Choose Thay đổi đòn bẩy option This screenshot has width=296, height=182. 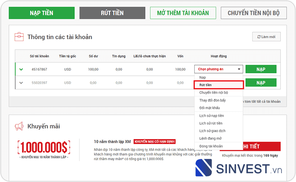tap(219, 100)
